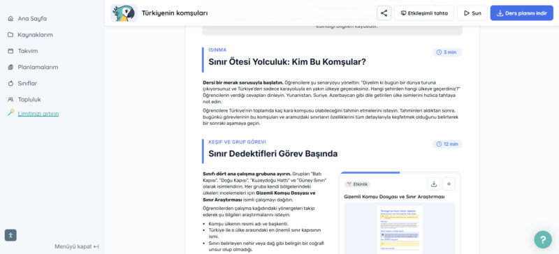
Task: Click the share icon button
Action: point(384,13)
